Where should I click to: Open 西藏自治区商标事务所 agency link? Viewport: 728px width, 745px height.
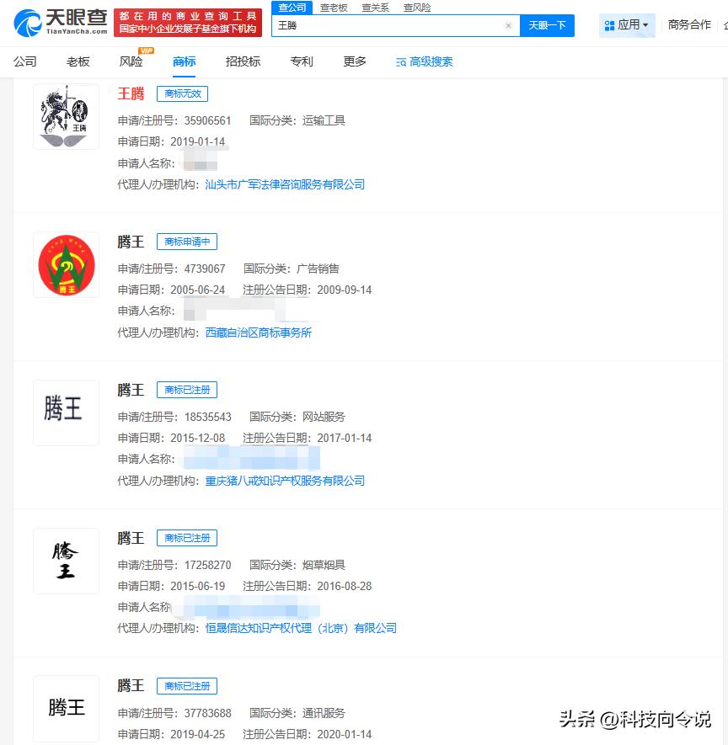click(x=258, y=333)
